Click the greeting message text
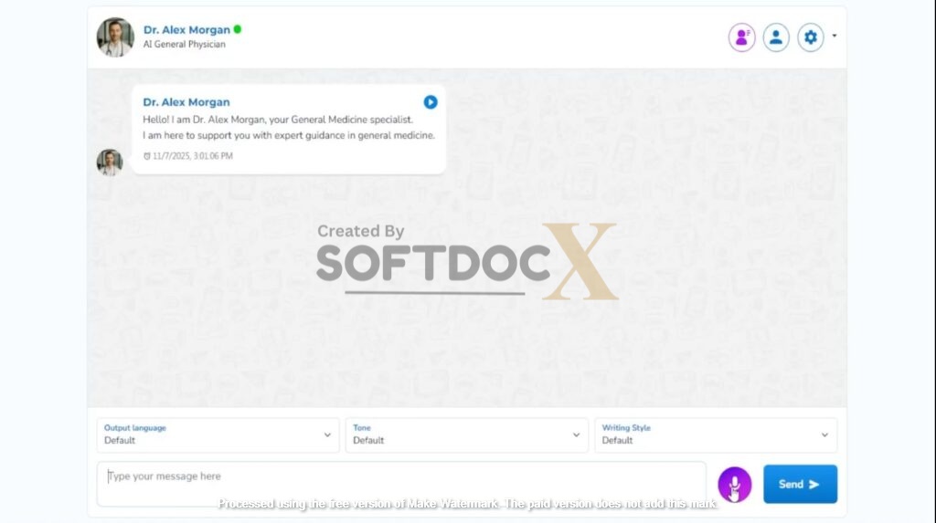 click(x=288, y=127)
